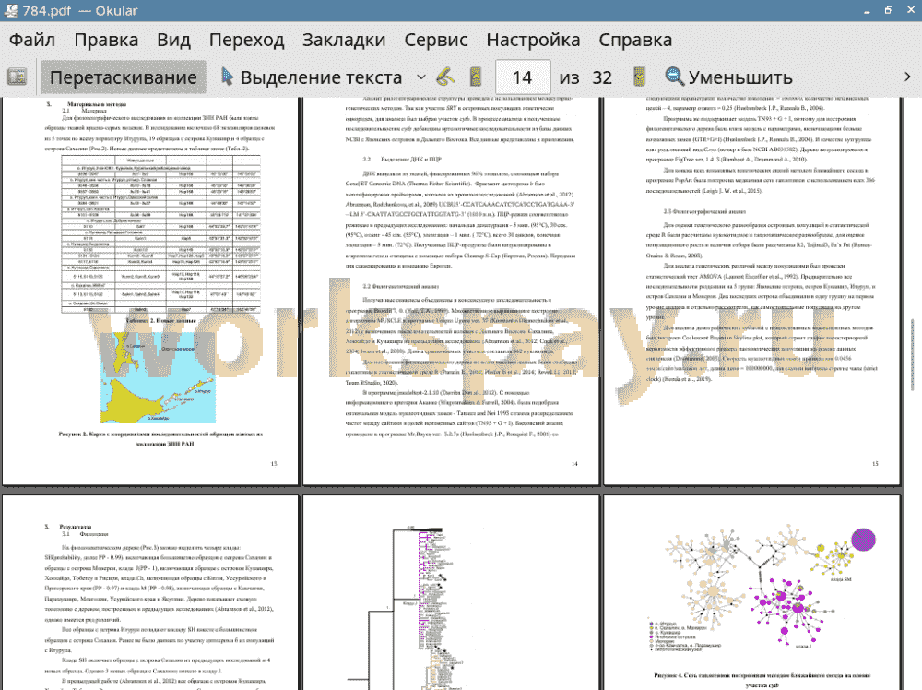Screen dimensions: 922x690
Task: Click the zoom-out magnifier icon
Action: pyautogui.click(x=674, y=77)
